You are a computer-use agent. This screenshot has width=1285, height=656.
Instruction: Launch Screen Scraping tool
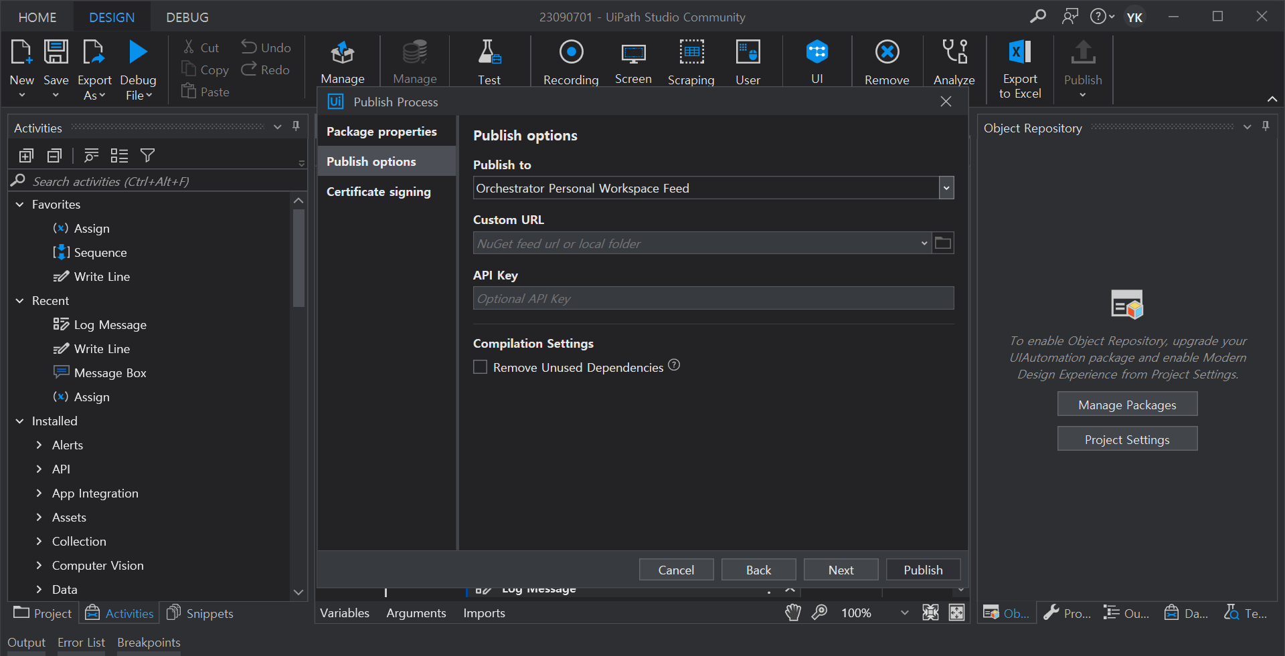click(x=633, y=53)
